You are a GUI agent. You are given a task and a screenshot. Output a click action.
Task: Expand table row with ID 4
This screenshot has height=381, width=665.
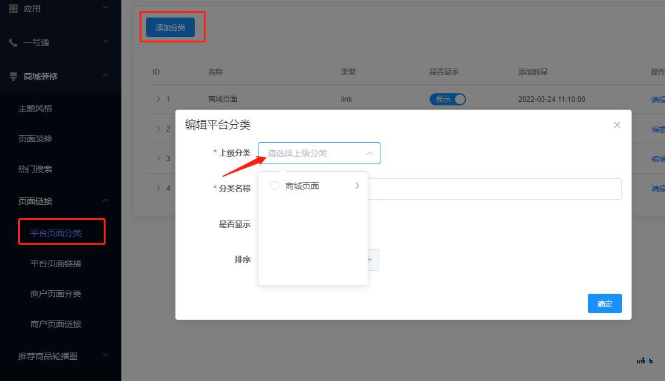pos(158,188)
